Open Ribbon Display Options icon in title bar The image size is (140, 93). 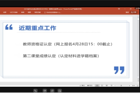coord(119,9)
